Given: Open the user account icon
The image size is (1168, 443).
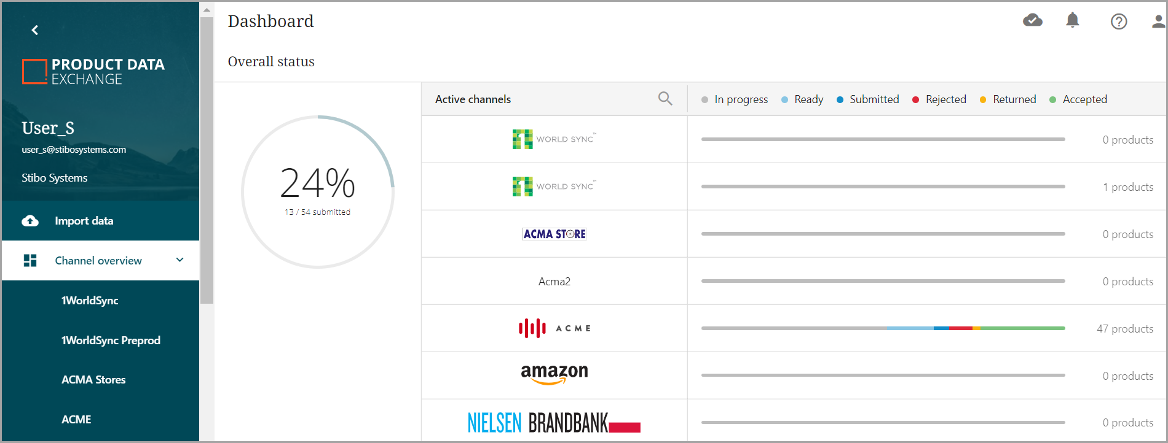Looking at the screenshot, I should (1158, 22).
